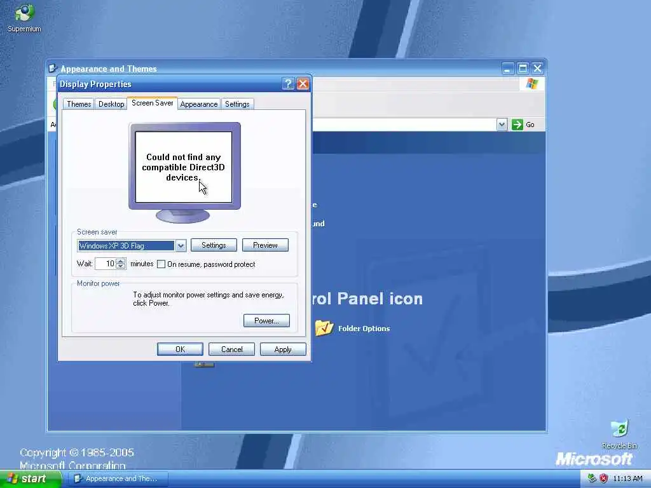Click the network connection tray icon
This screenshot has width=651, height=488.
593,478
